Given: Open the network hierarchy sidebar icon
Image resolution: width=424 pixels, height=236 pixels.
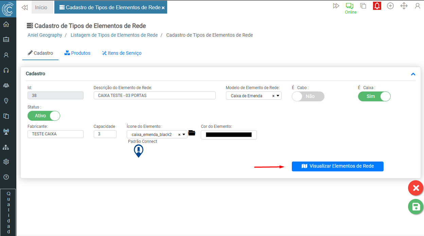Looking at the screenshot, I should [6, 147].
